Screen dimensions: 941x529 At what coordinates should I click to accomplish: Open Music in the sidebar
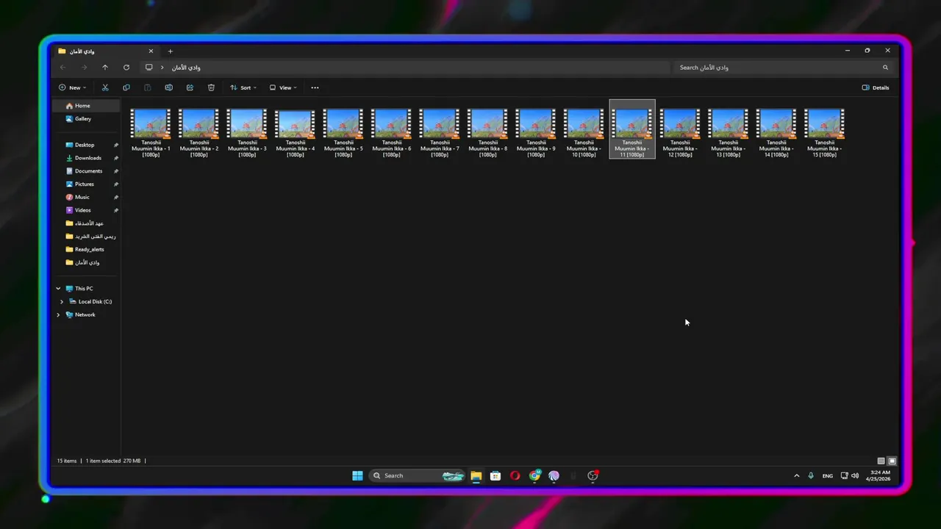pyautogui.click(x=85, y=197)
